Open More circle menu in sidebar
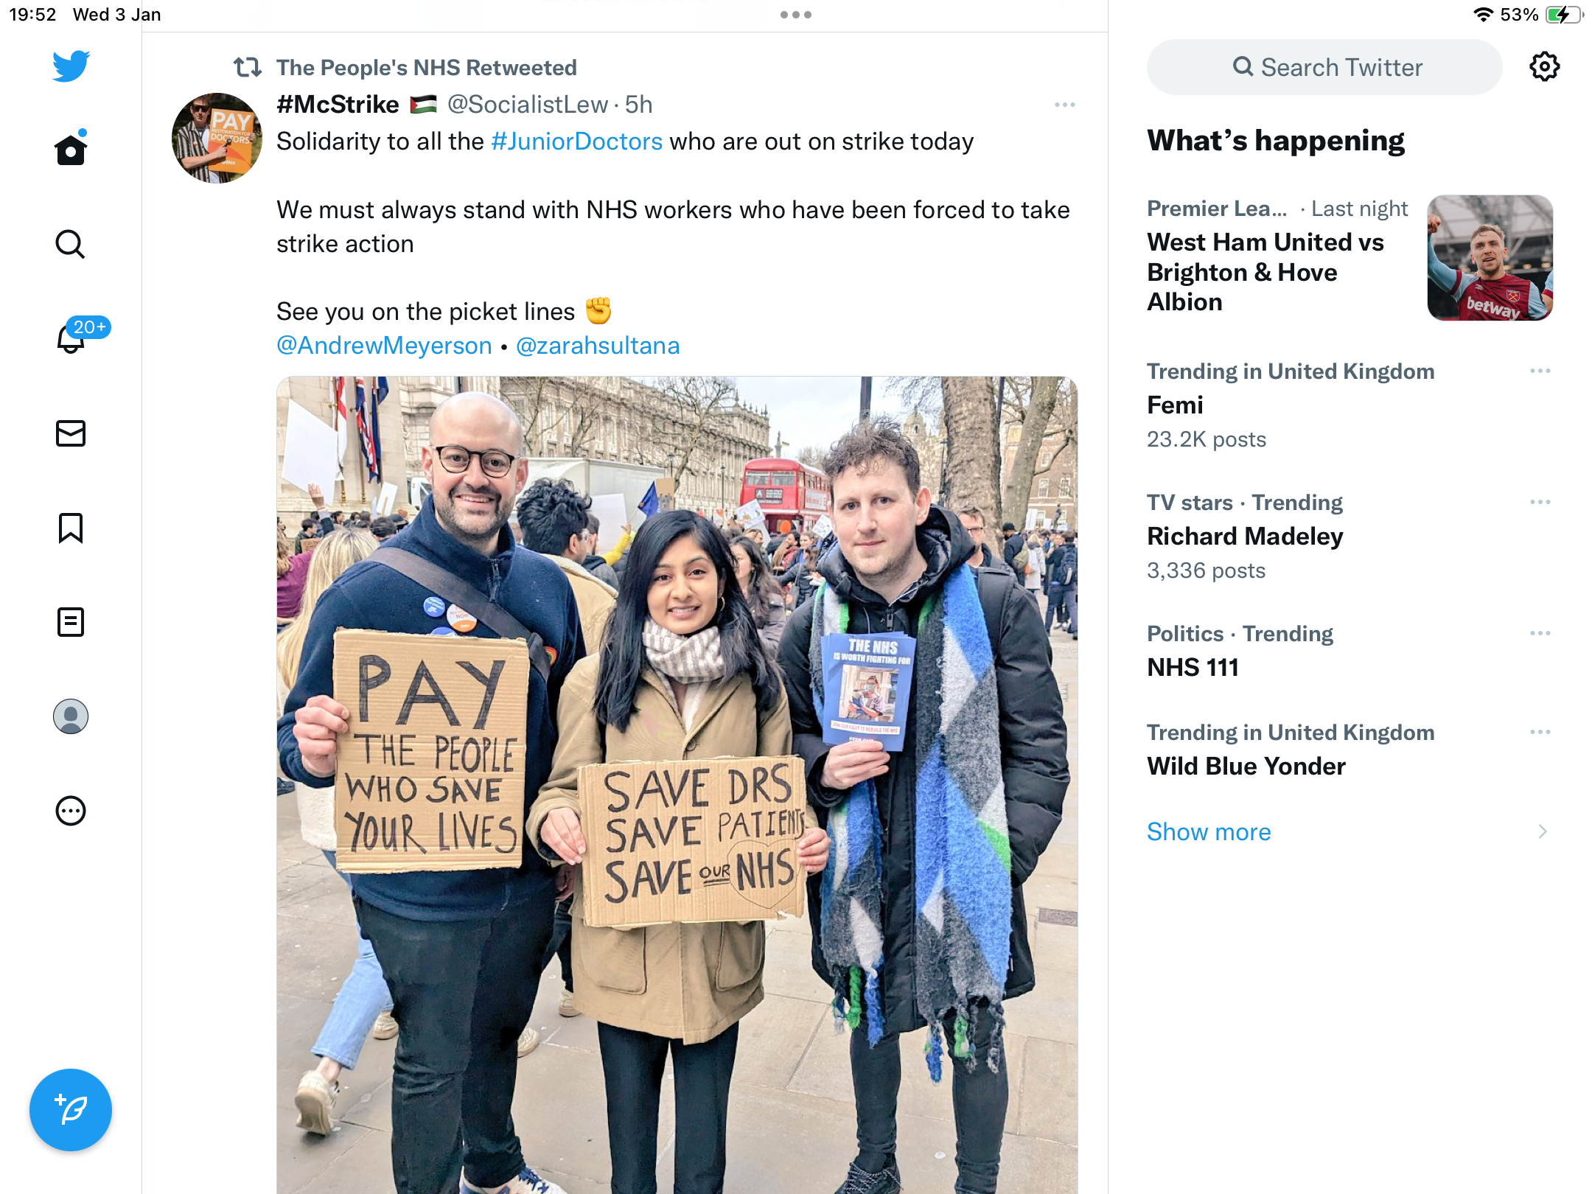Screen dimensions: 1592x1194 pyautogui.click(x=71, y=811)
